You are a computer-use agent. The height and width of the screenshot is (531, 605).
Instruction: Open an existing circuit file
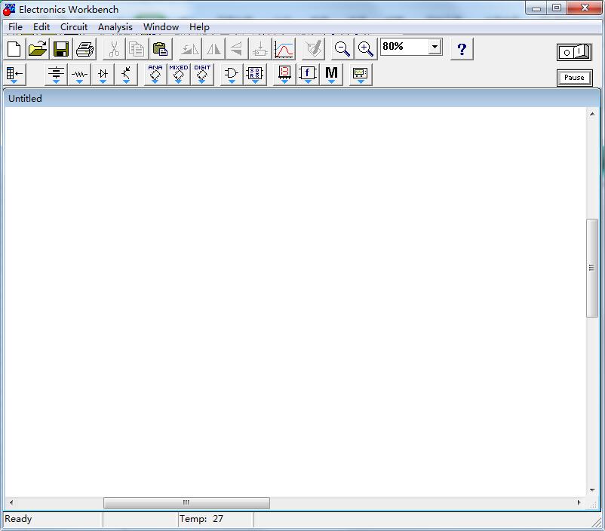coord(38,49)
